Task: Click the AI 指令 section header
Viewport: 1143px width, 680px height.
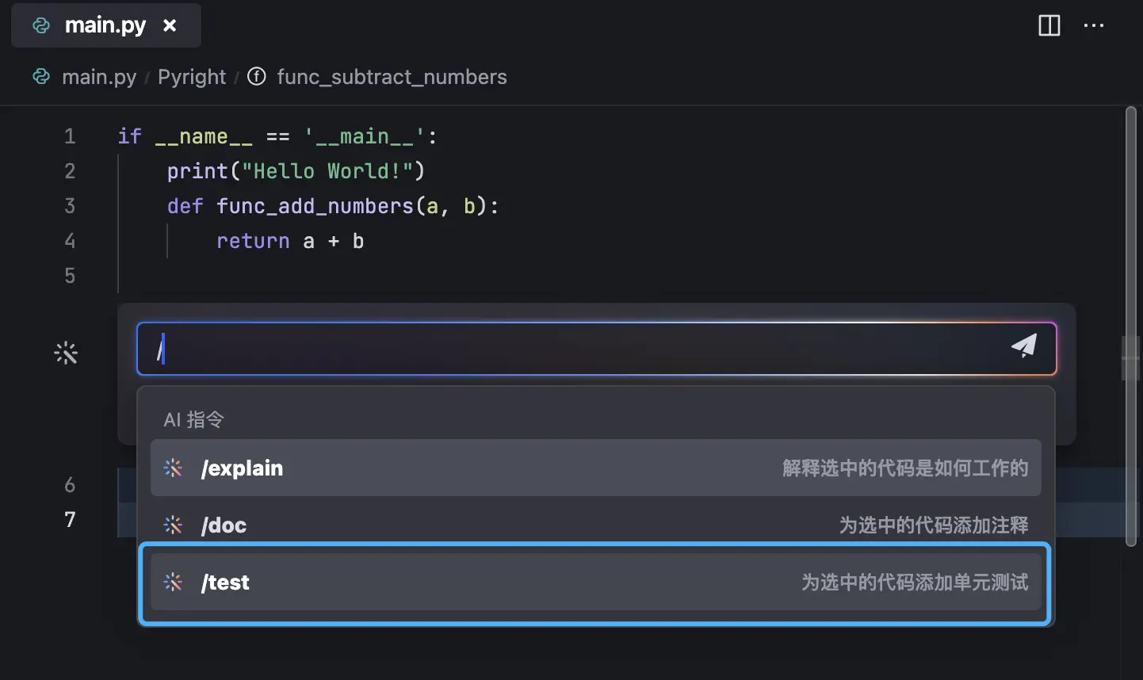Action: 193,420
